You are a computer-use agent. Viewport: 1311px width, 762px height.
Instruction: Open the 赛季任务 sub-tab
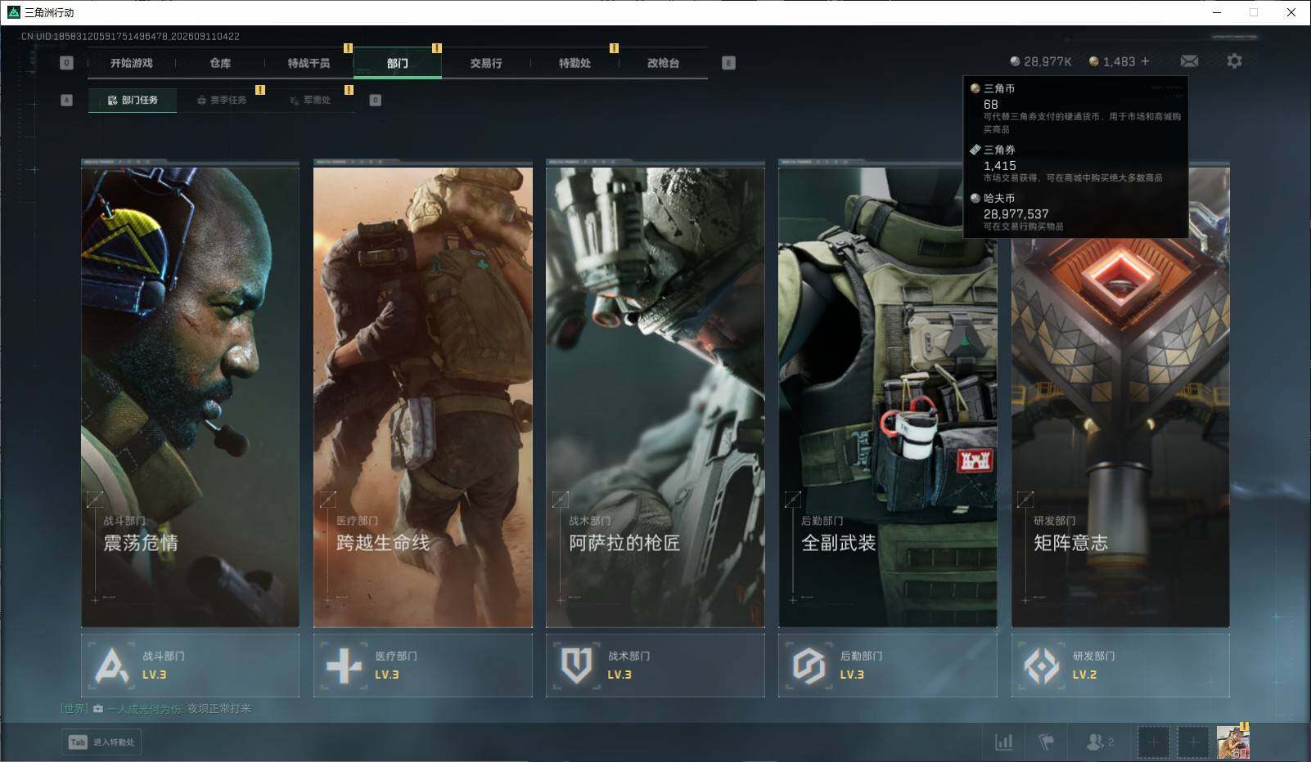(221, 100)
